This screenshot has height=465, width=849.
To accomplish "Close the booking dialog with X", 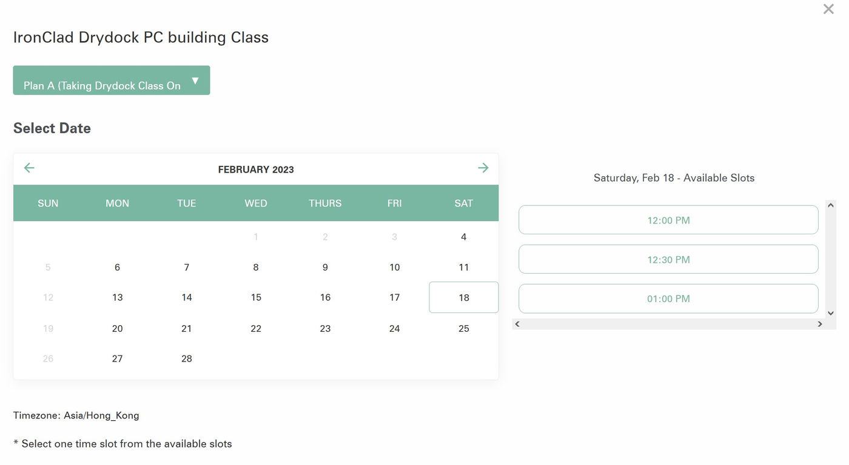I will coord(828,9).
